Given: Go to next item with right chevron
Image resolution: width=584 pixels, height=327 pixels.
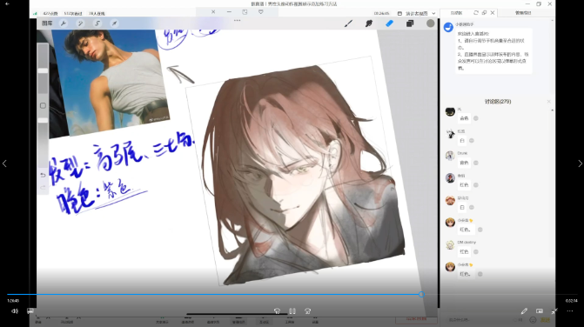Looking at the screenshot, I should pyautogui.click(x=580, y=163).
